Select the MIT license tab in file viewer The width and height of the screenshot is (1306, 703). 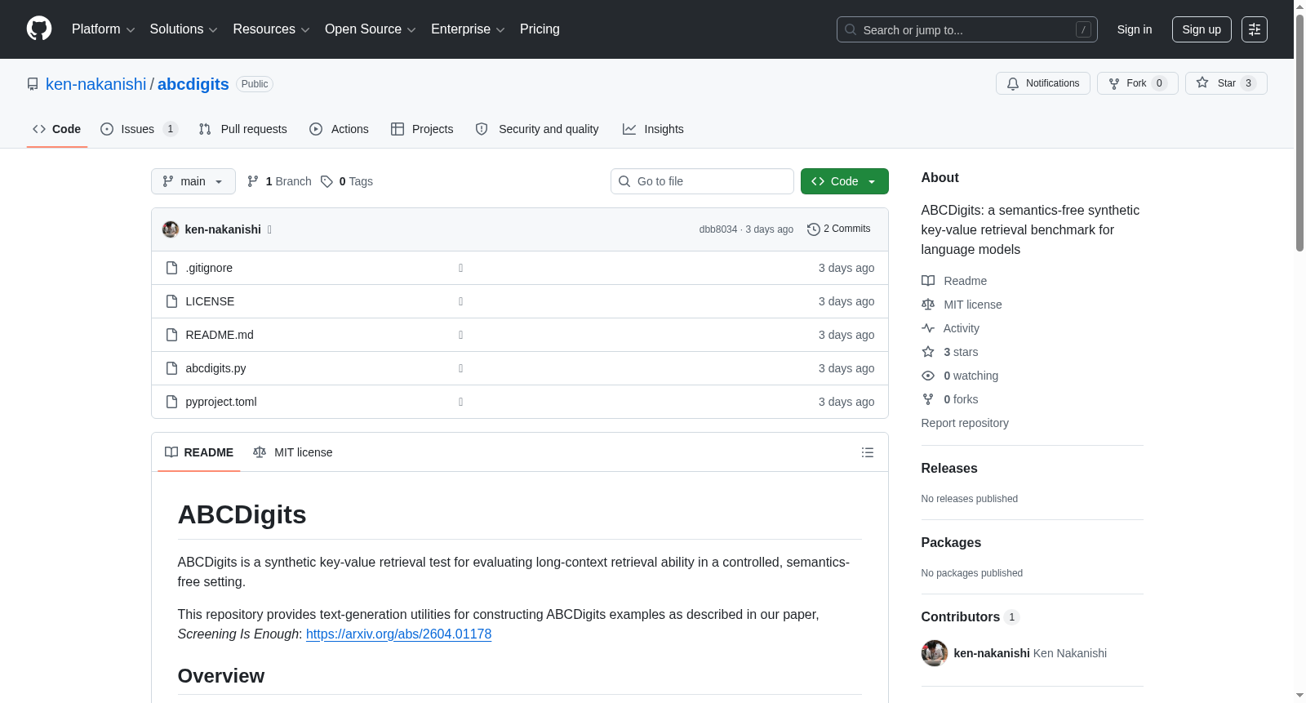293,452
